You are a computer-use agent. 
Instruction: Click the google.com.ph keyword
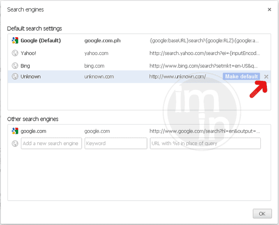click(x=102, y=41)
